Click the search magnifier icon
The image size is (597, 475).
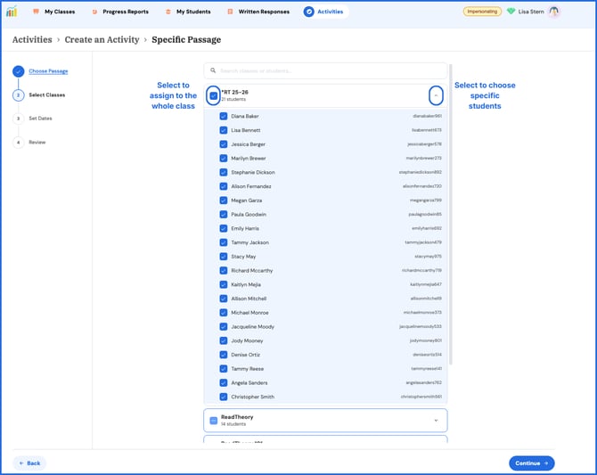tap(213, 70)
